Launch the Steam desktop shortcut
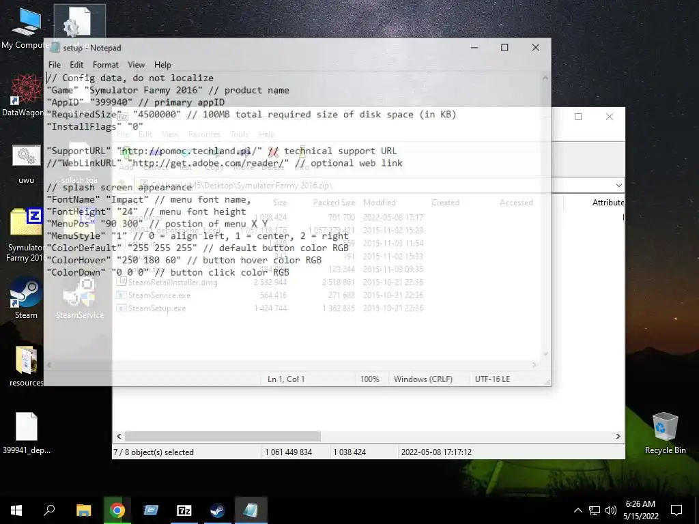This screenshot has height=524, width=699. (x=26, y=298)
